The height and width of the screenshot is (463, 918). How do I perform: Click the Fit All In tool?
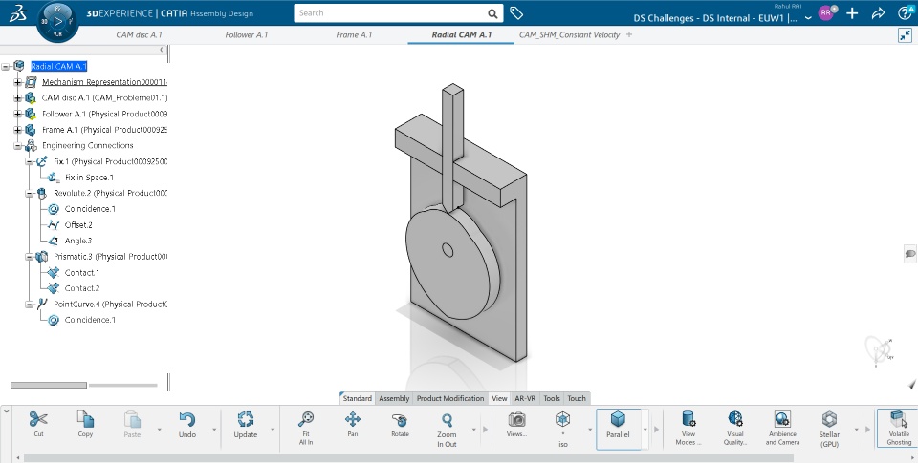pos(306,428)
